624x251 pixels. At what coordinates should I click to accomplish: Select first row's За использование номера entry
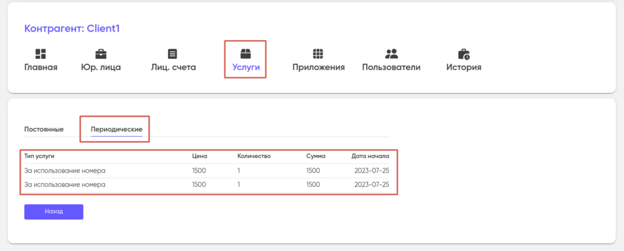point(65,171)
